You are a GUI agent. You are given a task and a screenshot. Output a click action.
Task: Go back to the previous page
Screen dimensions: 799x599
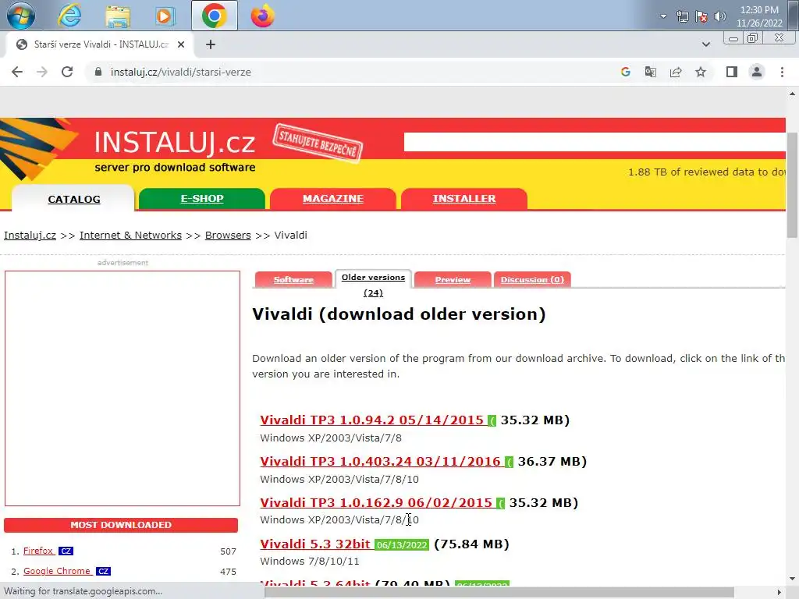pyautogui.click(x=17, y=72)
